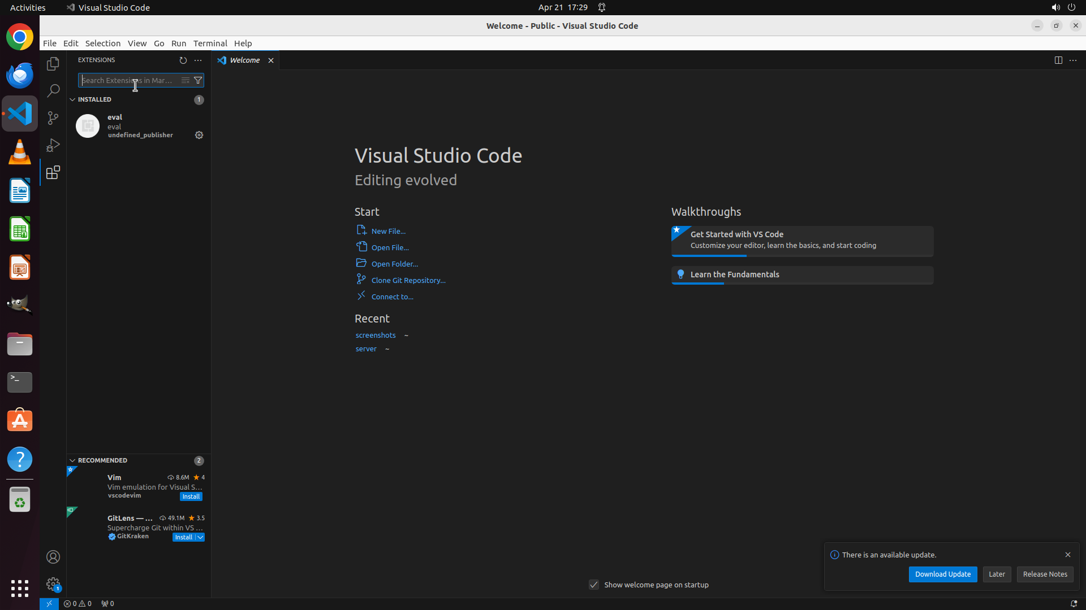The height and width of the screenshot is (610, 1086).
Task: Collapse the Recommended extensions section
Action: (x=72, y=460)
